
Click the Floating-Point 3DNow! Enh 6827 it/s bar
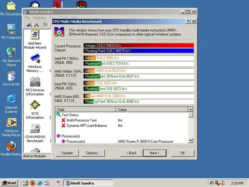coord(139,76)
